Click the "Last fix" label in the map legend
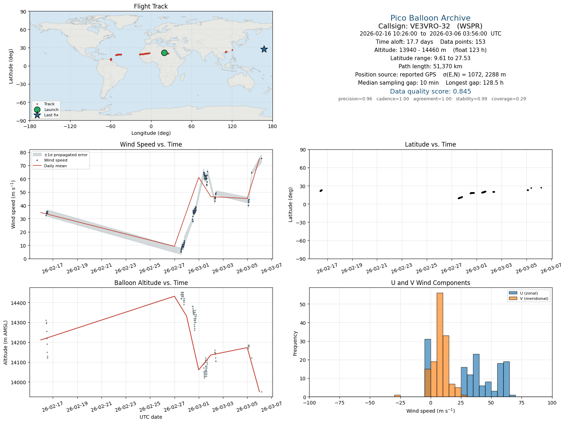 51,115
